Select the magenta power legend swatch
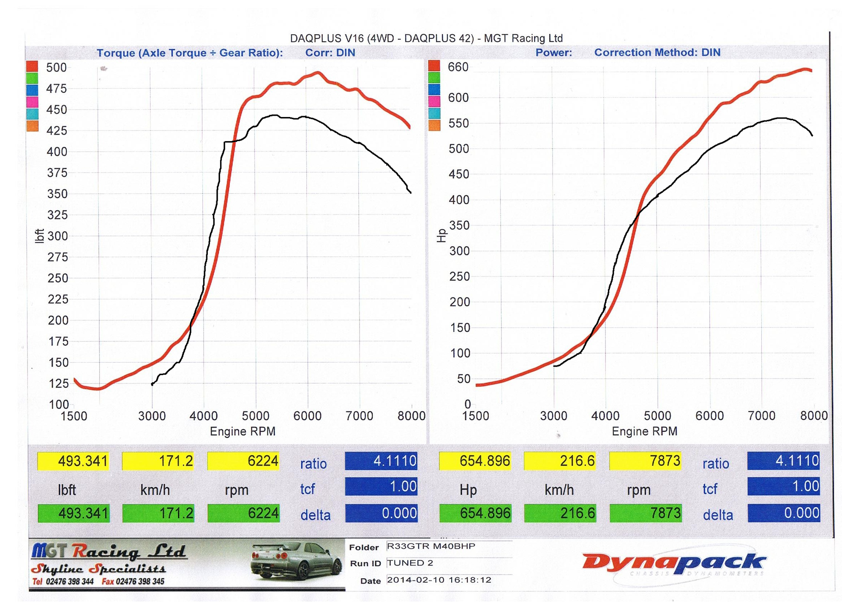842x612 pixels. click(434, 101)
